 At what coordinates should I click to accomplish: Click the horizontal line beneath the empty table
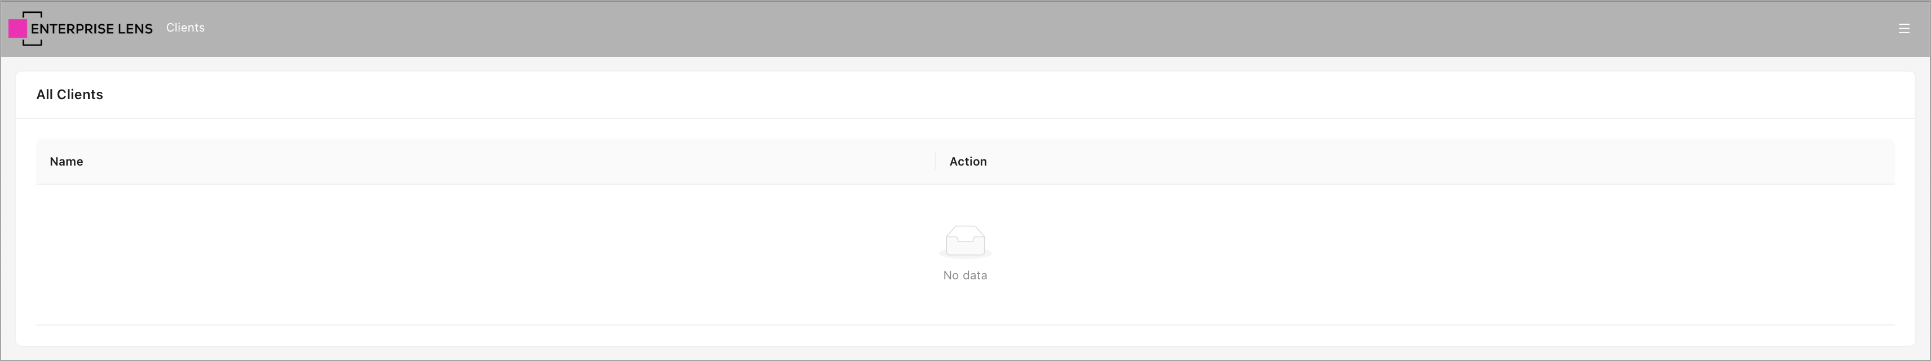point(965,325)
